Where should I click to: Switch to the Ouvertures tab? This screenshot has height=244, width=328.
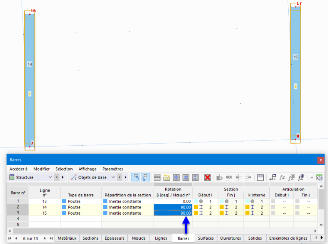(230, 238)
